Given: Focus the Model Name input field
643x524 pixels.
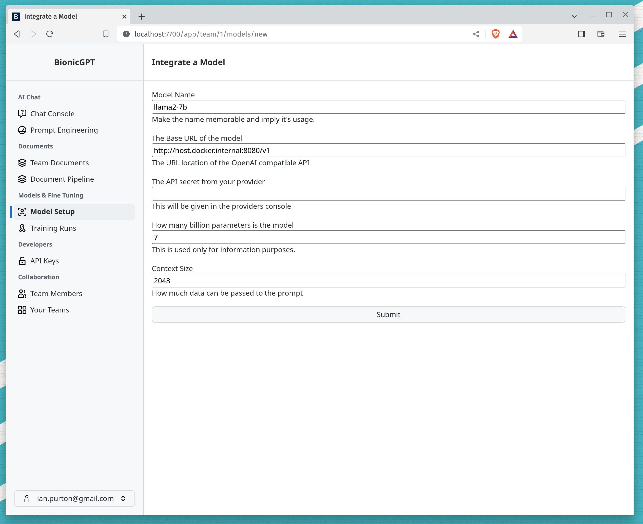Looking at the screenshot, I should 388,107.
